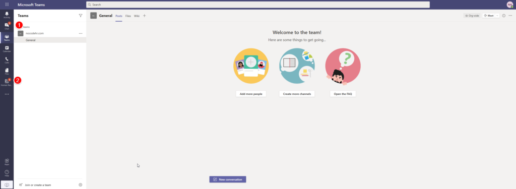Expand more apps ellipsis in sidebar

(7, 94)
